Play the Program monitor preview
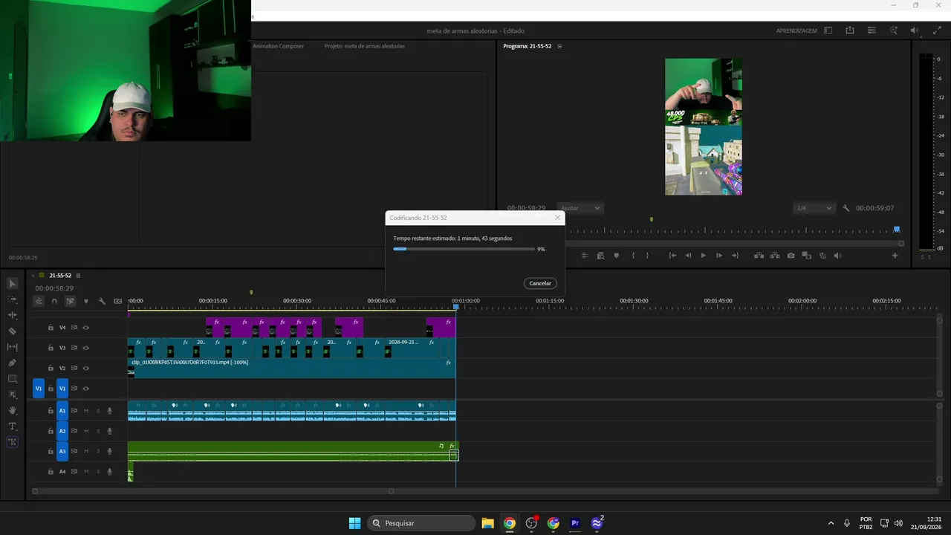The image size is (951, 535). pos(703,256)
